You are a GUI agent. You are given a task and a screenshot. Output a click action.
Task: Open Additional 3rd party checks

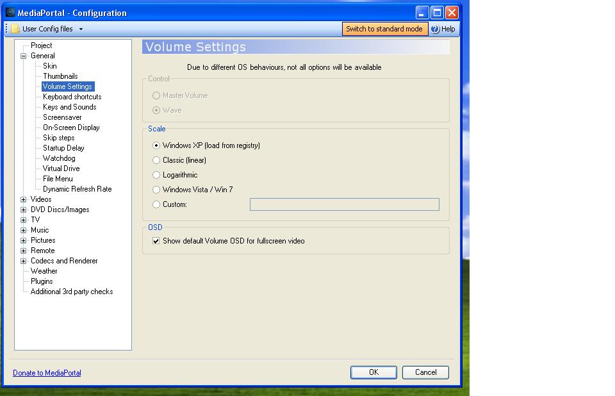coord(72,292)
